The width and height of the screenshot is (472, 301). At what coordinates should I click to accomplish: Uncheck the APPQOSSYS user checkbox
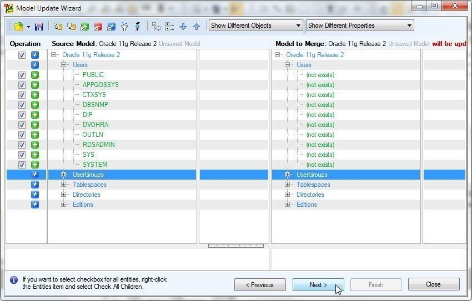click(22, 85)
